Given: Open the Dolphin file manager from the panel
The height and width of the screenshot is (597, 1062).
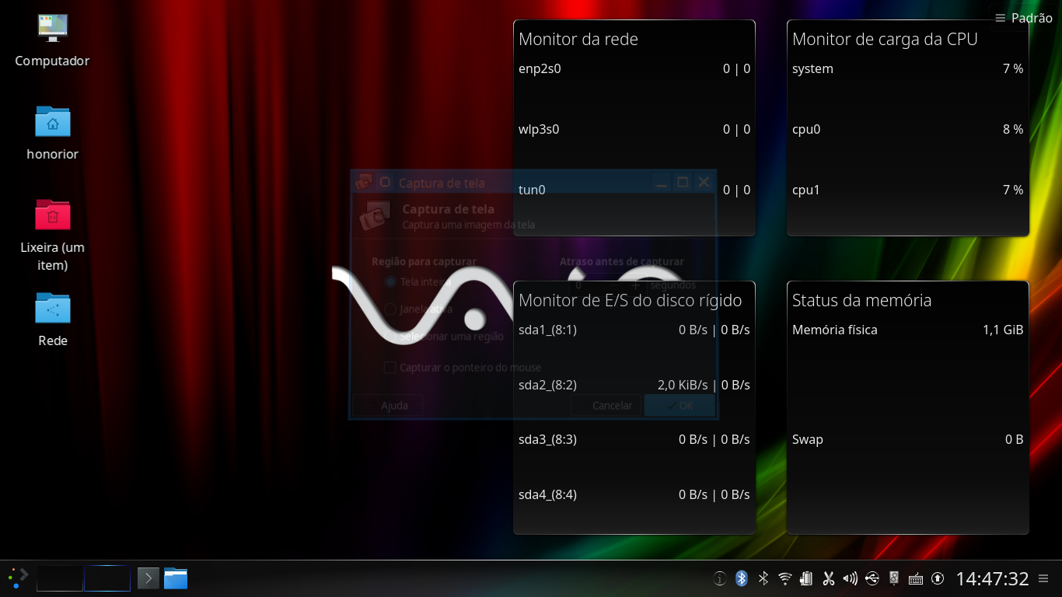Looking at the screenshot, I should pos(176,578).
